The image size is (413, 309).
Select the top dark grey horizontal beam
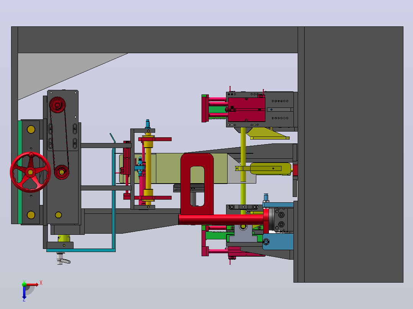click(157, 40)
